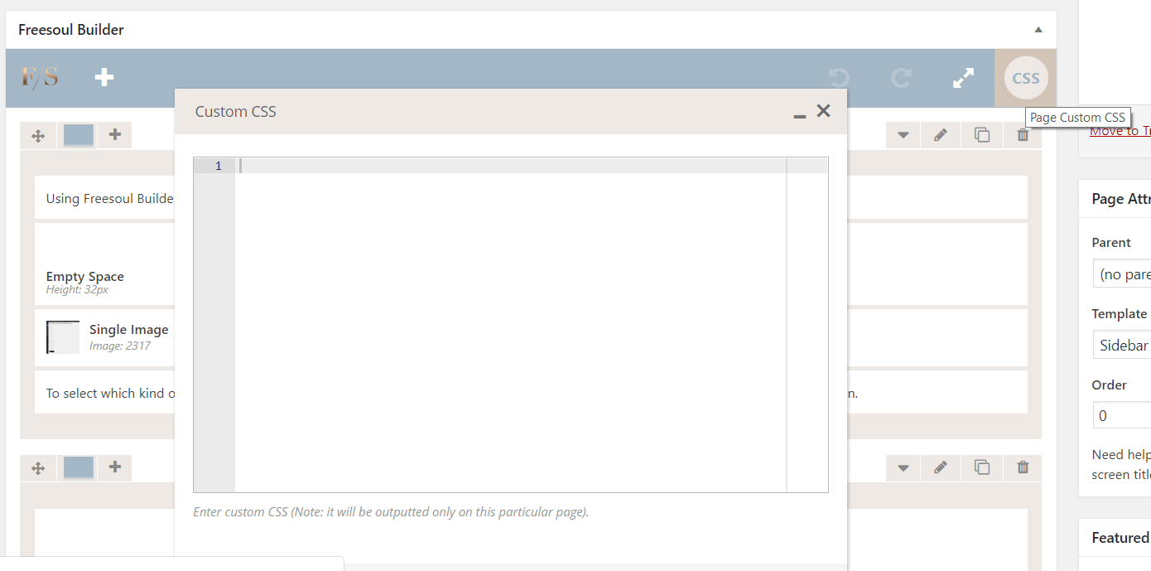
Task: Click the Move to Trash link
Action: pyautogui.click(x=1120, y=131)
